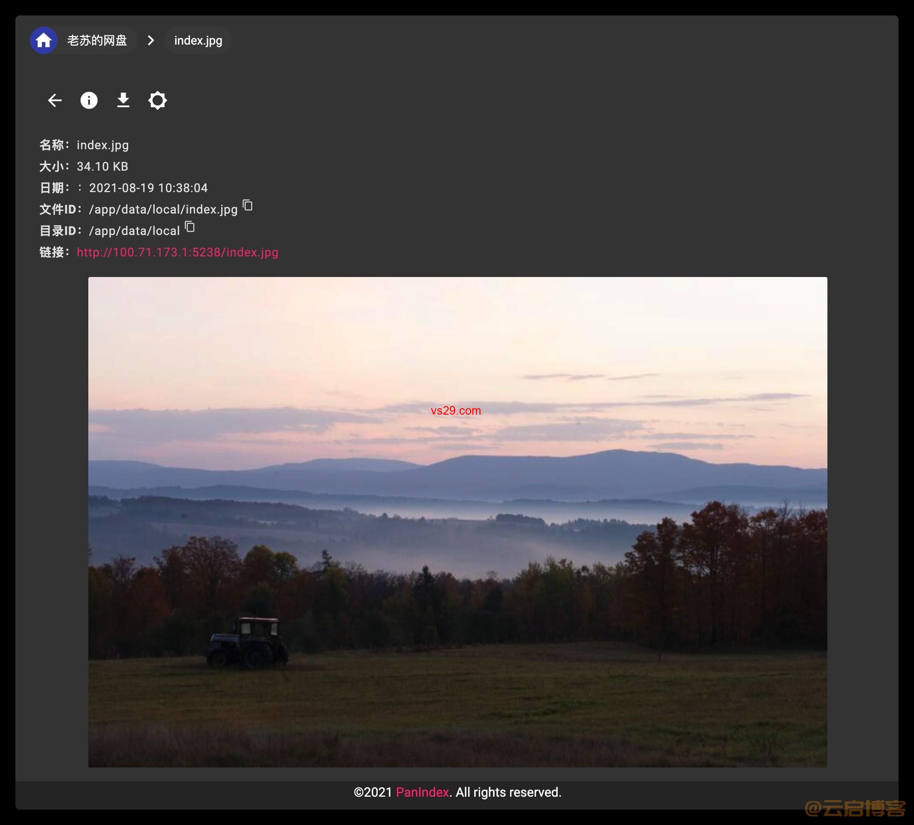
Task: Go back with the left arrow icon
Action: [x=55, y=100]
